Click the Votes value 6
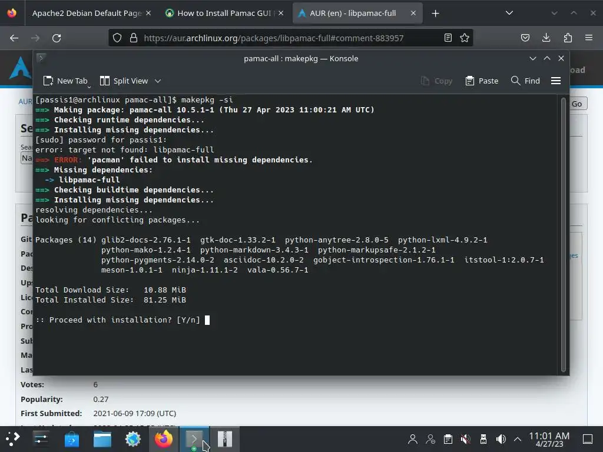Viewport: 603px width, 452px height. pos(95,385)
